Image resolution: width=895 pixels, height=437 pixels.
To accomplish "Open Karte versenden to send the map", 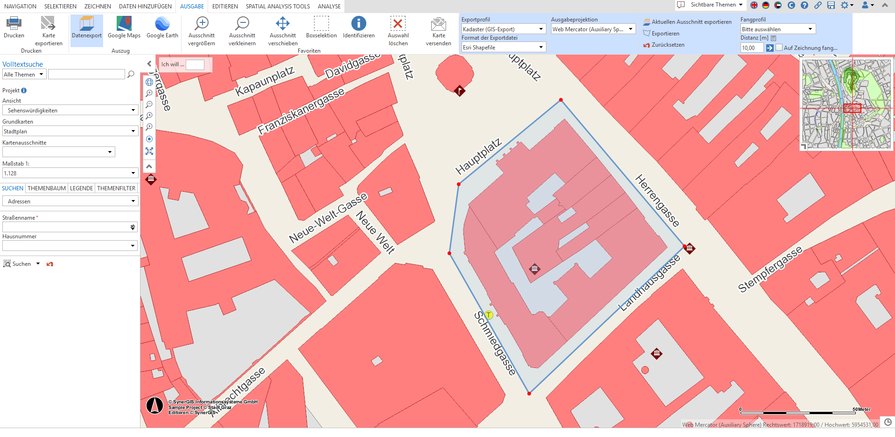I will pyautogui.click(x=438, y=30).
